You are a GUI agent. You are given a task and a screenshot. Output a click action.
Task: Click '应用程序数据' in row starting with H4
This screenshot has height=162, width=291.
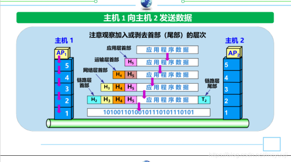167,75
